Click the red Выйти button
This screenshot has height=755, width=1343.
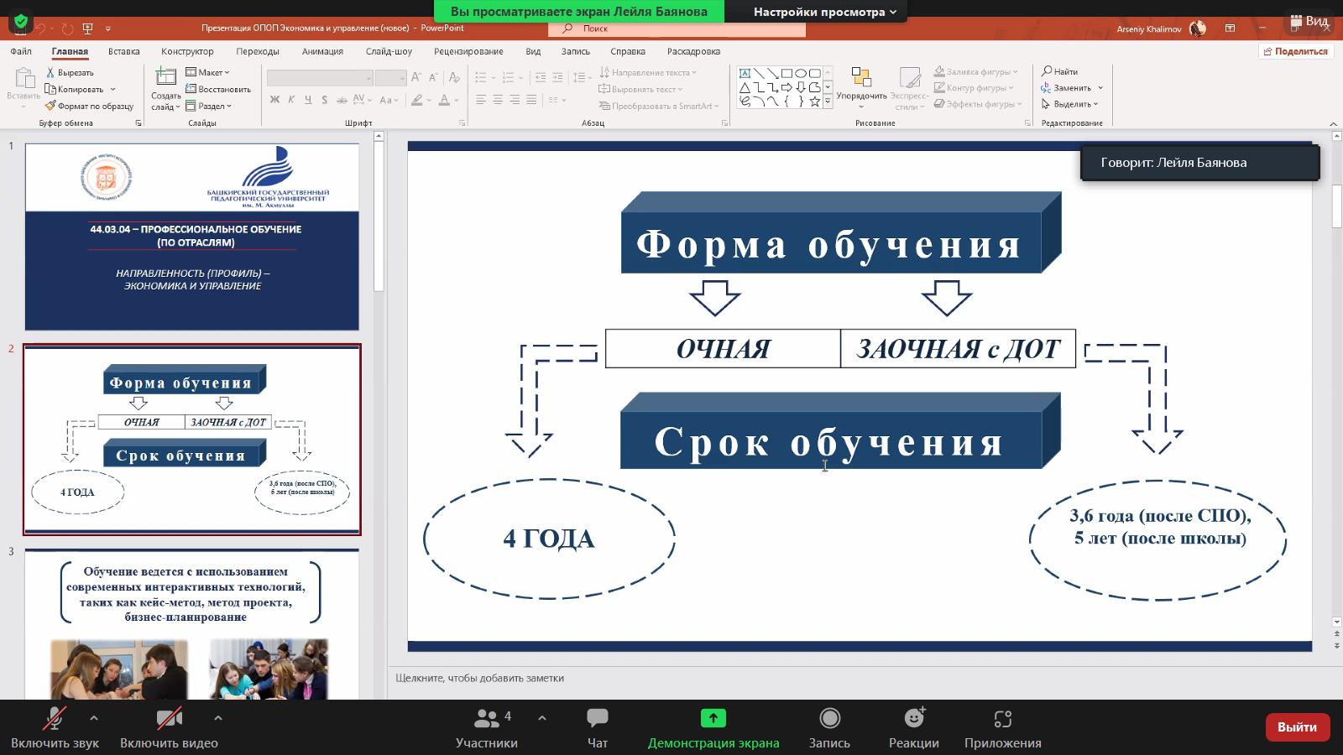coord(1297,727)
